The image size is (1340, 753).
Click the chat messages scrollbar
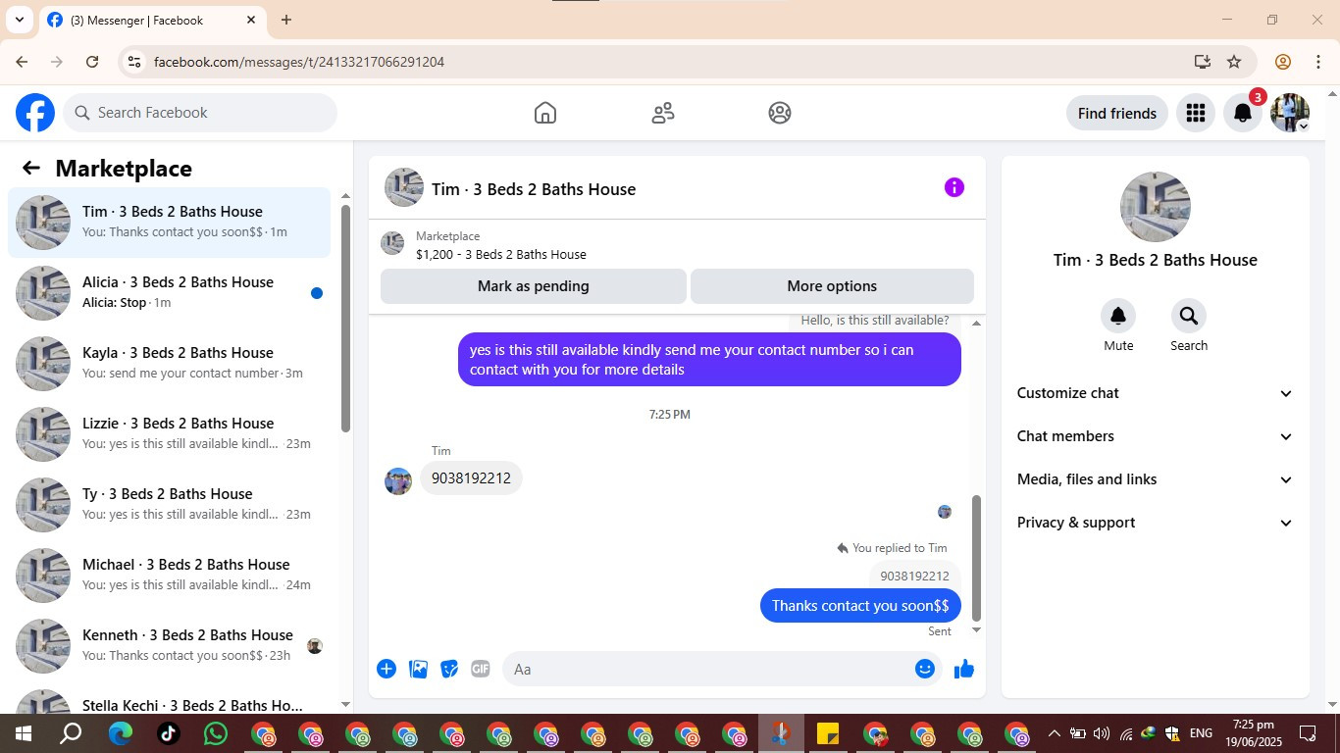[976, 559]
